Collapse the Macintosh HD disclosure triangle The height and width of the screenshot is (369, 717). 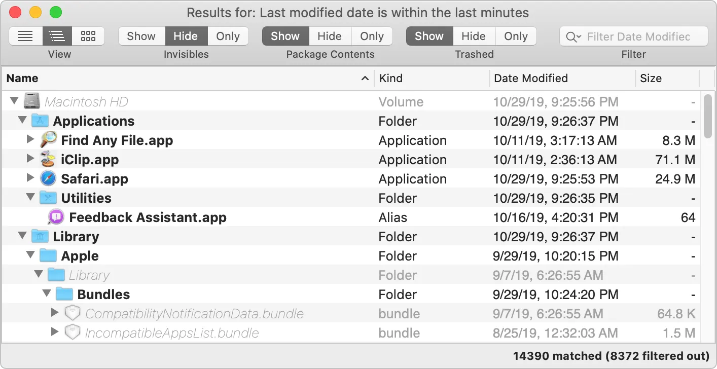tap(14, 101)
